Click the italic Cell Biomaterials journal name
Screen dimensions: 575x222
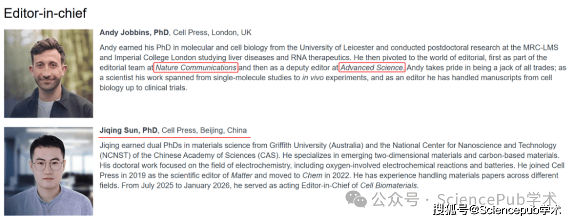click(x=389, y=186)
